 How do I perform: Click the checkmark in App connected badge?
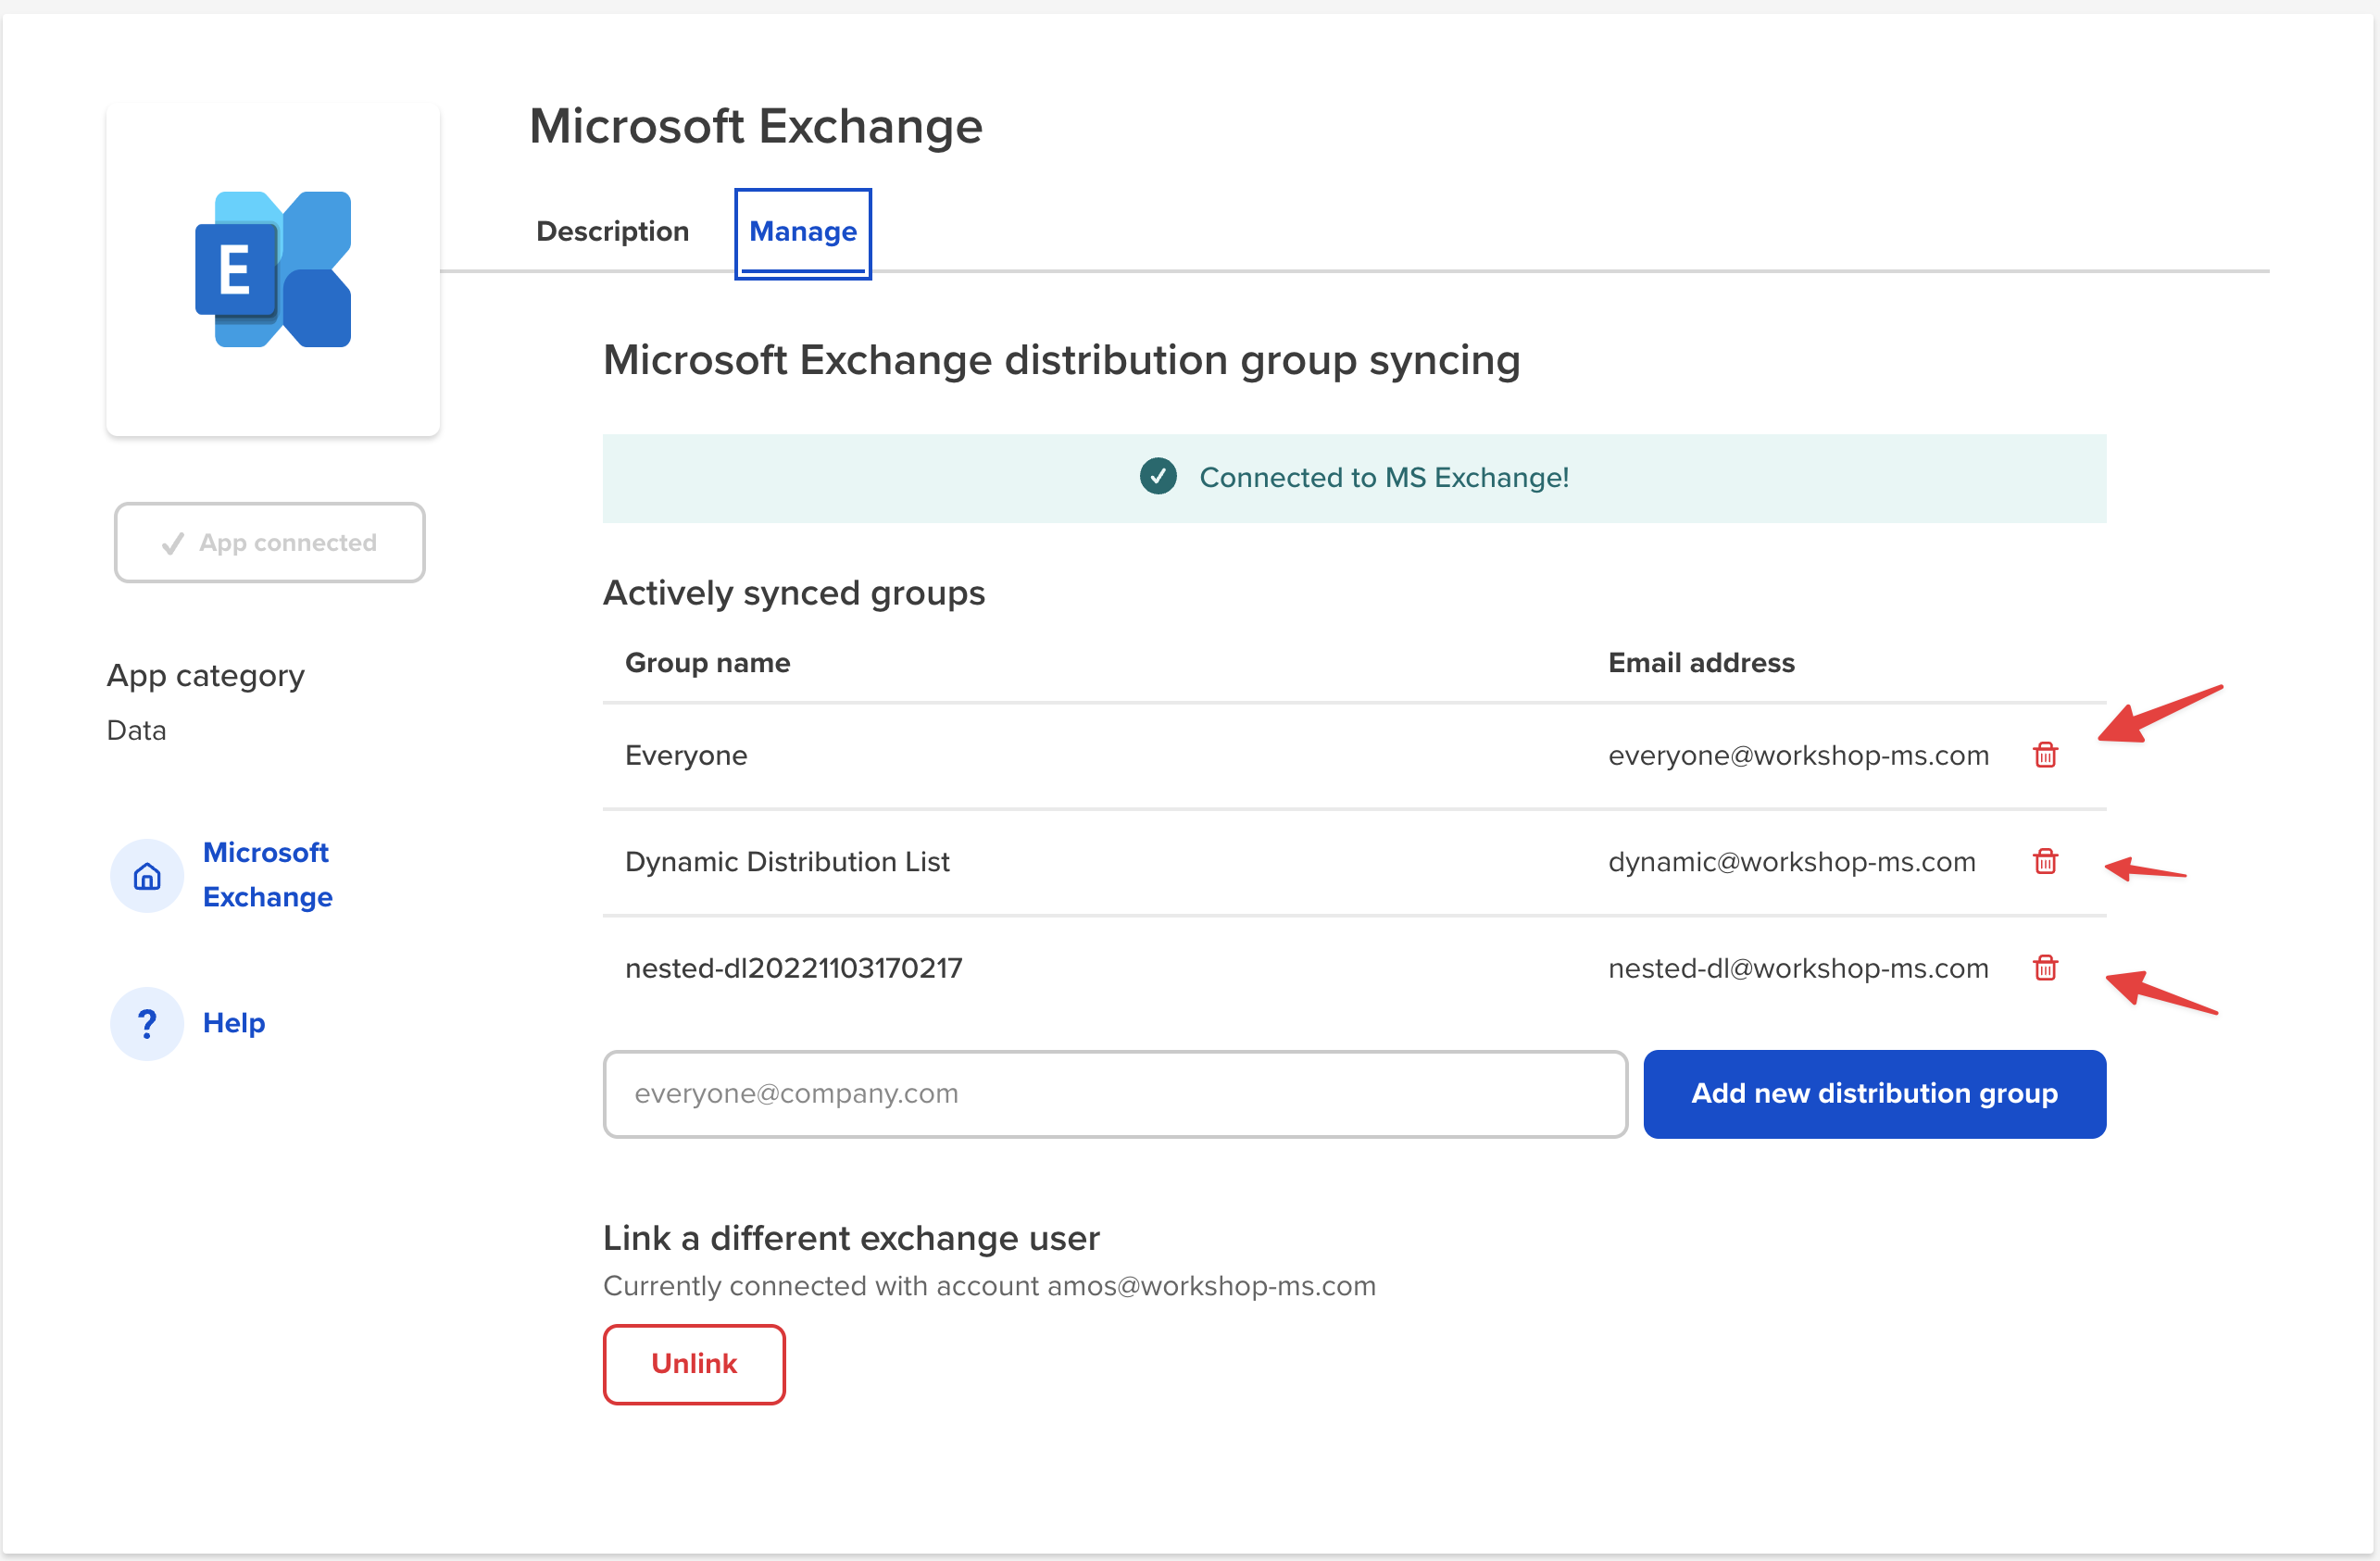(172, 542)
